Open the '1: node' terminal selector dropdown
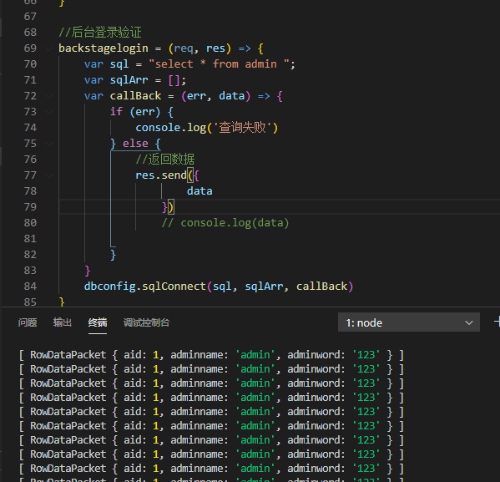 [409, 322]
